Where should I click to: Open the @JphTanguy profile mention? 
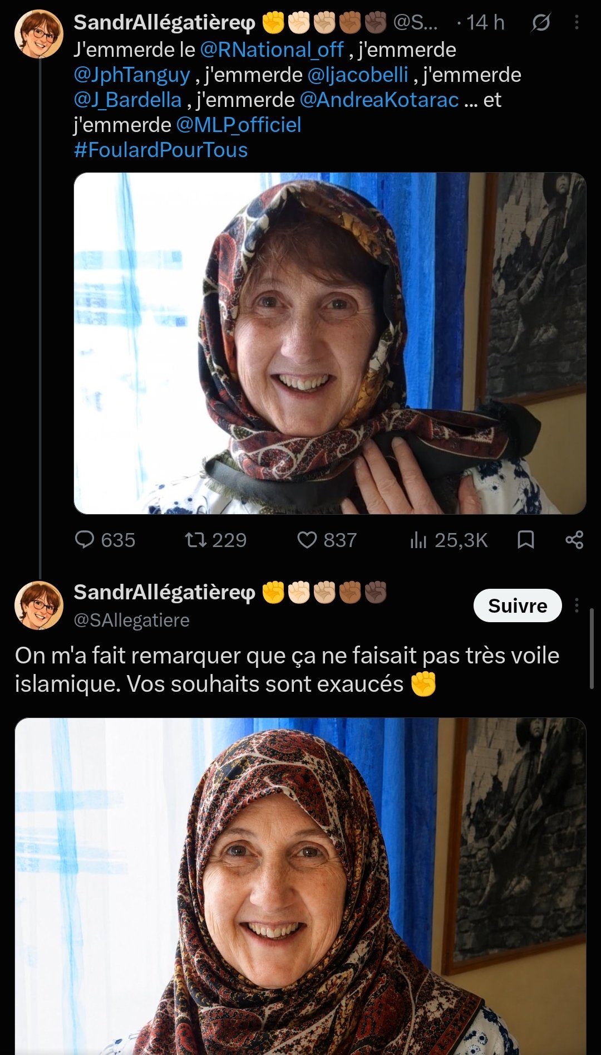tap(132, 75)
